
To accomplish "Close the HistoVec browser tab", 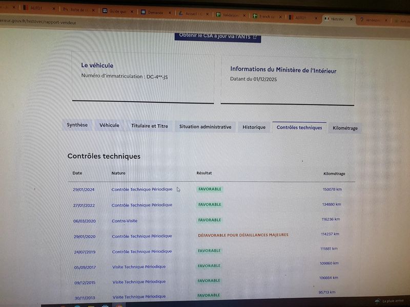I will tap(351, 19).
